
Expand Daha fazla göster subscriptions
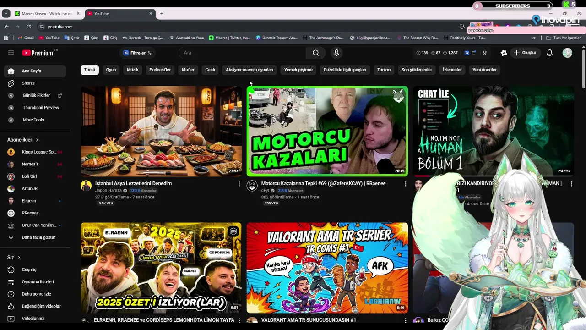(35, 237)
